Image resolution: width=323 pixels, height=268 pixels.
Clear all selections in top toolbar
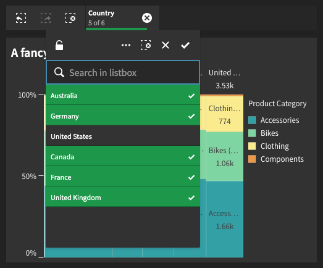[x=70, y=18]
